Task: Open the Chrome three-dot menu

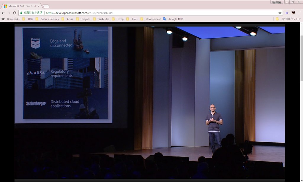Action: [300, 13]
